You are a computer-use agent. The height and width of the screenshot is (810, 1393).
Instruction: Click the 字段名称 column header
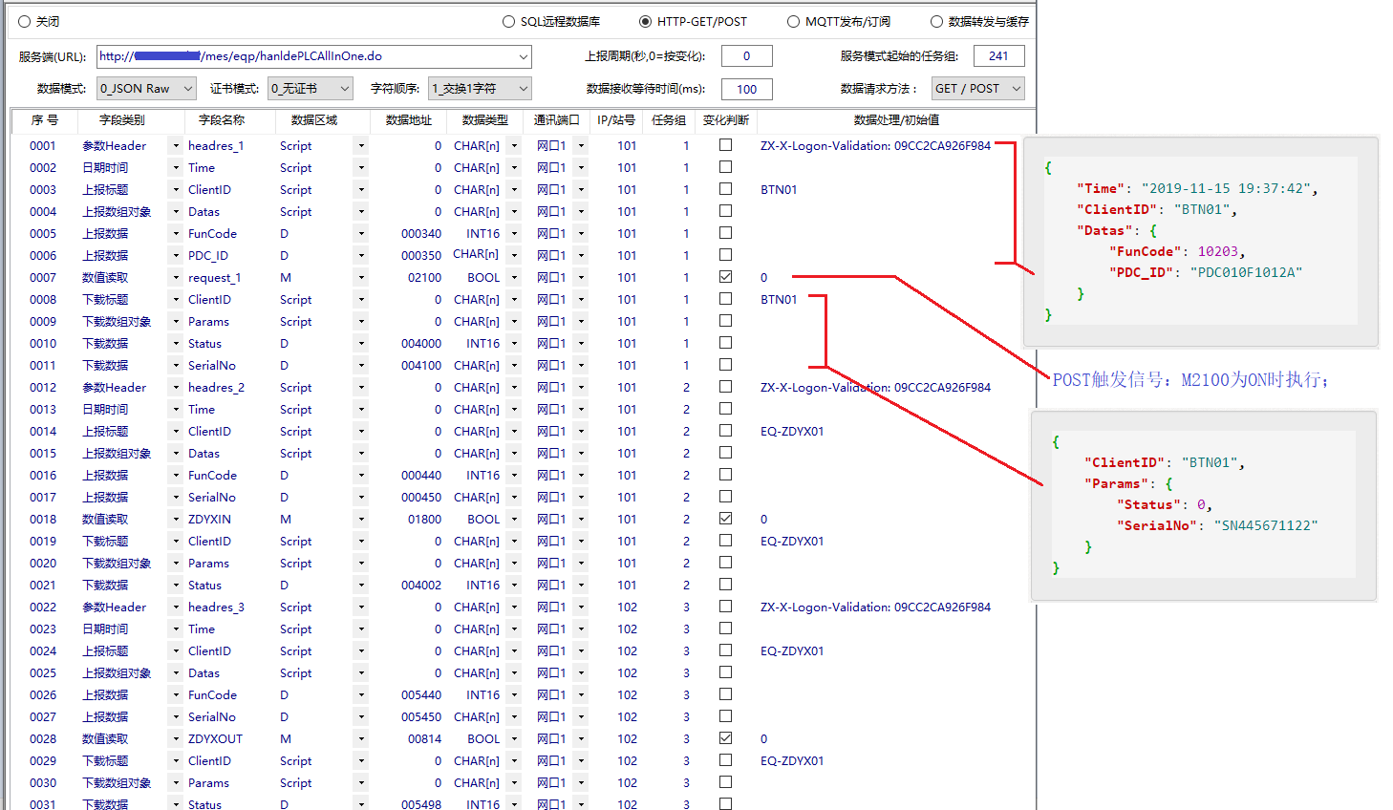click(222, 120)
